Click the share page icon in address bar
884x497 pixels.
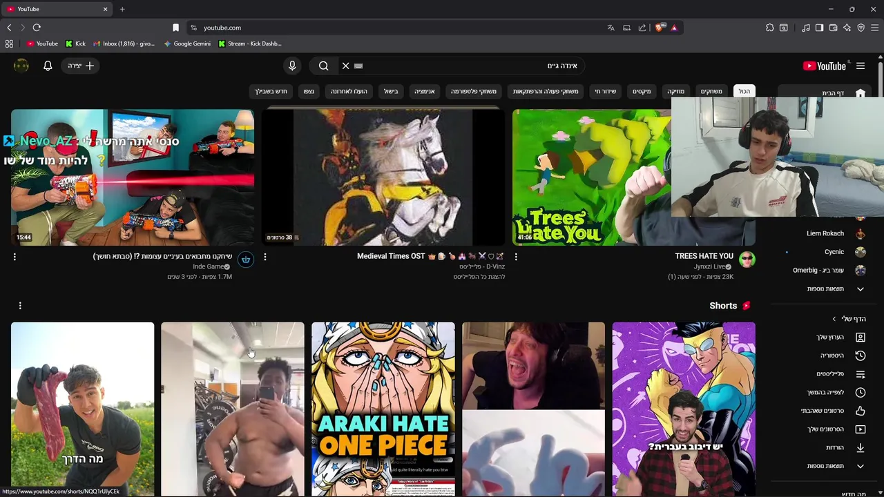pos(642,28)
